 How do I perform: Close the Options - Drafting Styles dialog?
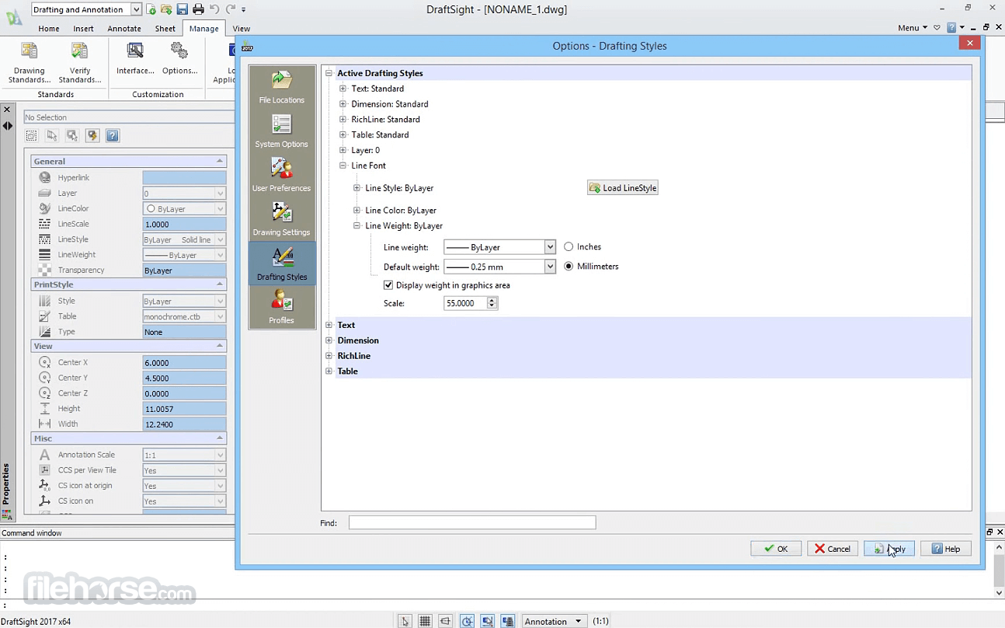(x=968, y=44)
